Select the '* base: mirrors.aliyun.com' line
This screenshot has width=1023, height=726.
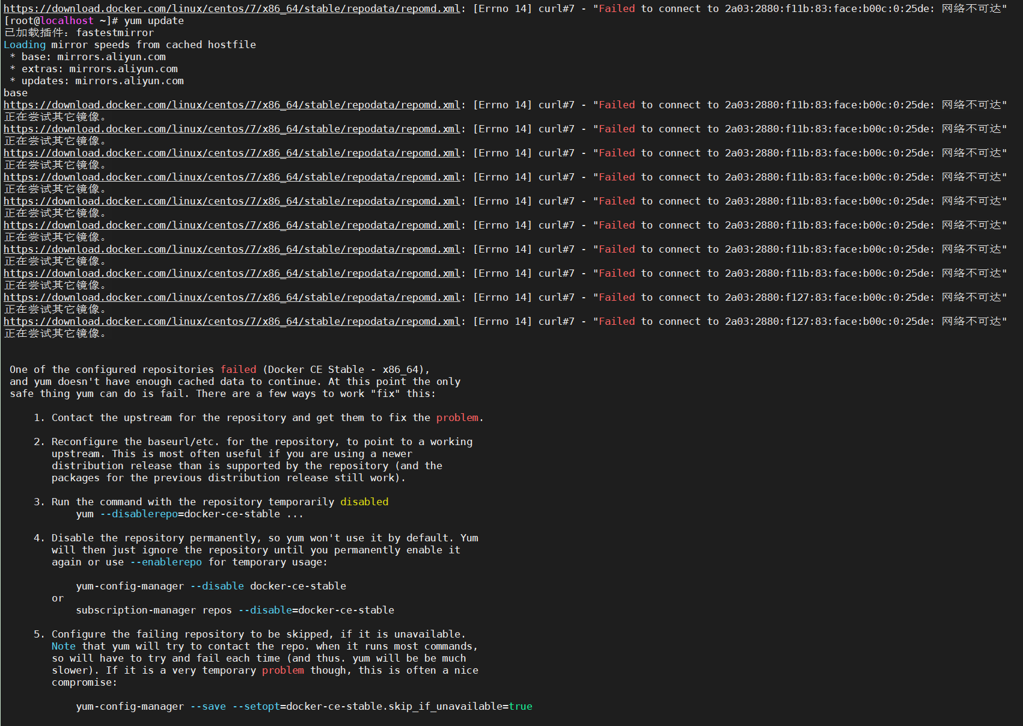(88, 57)
